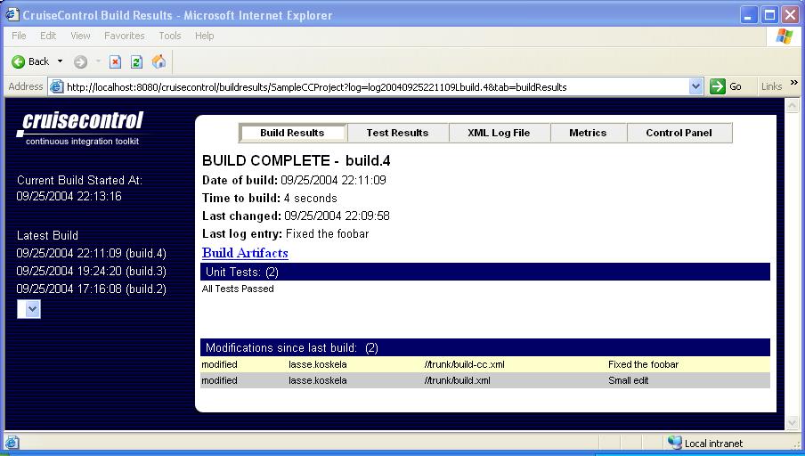
Task: Follow the Build Artifacts link
Action: [245, 253]
